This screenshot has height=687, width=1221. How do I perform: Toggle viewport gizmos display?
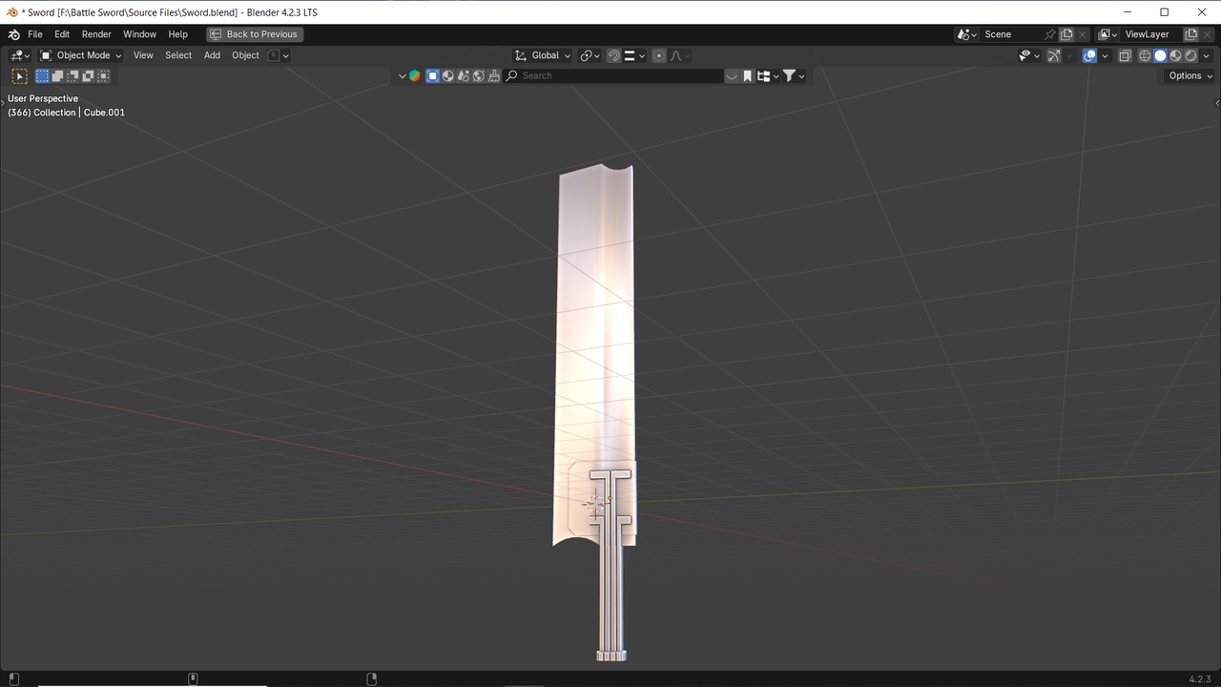point(1054,56)
